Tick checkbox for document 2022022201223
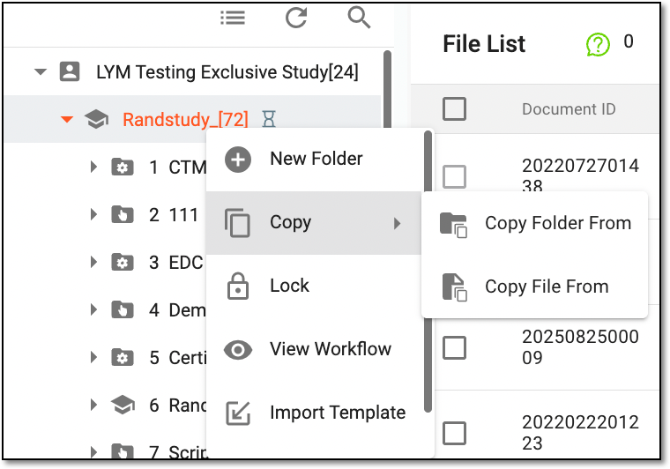This screenshot has height=469, width=670. tap(454, 433)
